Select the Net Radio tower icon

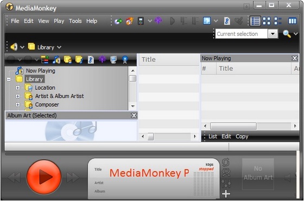coord(125,60)
